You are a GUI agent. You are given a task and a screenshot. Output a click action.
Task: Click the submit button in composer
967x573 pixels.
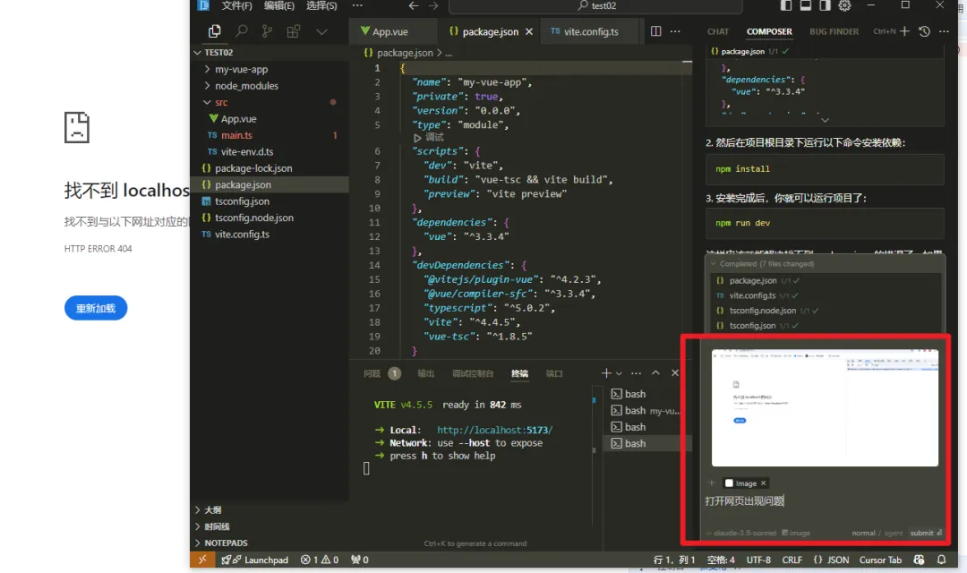click(922, 534)
